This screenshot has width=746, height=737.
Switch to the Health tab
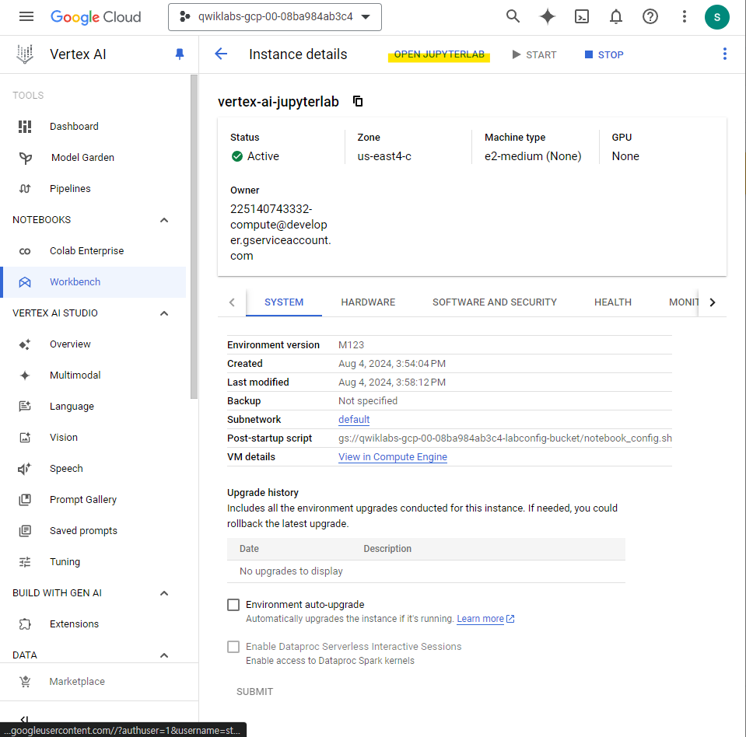613,302
